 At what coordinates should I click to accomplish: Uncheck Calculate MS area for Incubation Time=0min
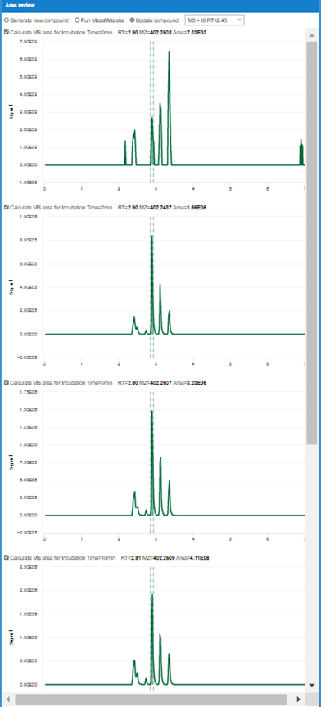[6, 33]
